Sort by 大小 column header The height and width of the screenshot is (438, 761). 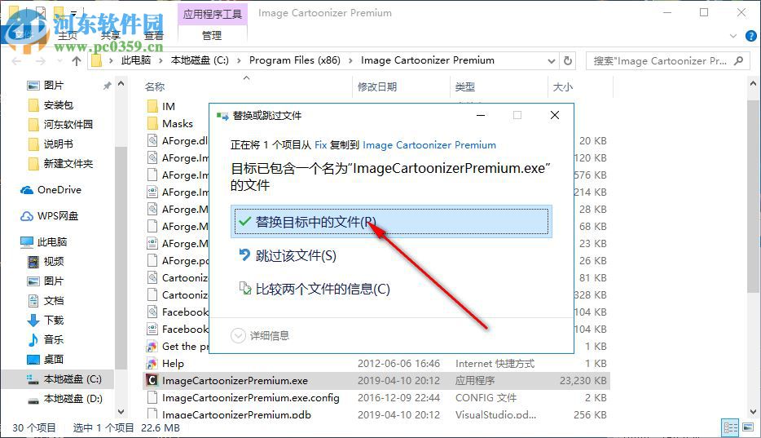pos(563,87)
